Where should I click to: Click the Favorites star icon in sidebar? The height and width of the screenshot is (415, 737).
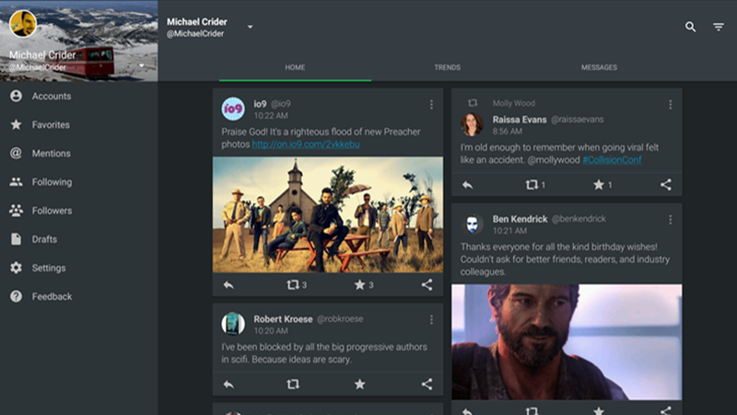[16, 124]
